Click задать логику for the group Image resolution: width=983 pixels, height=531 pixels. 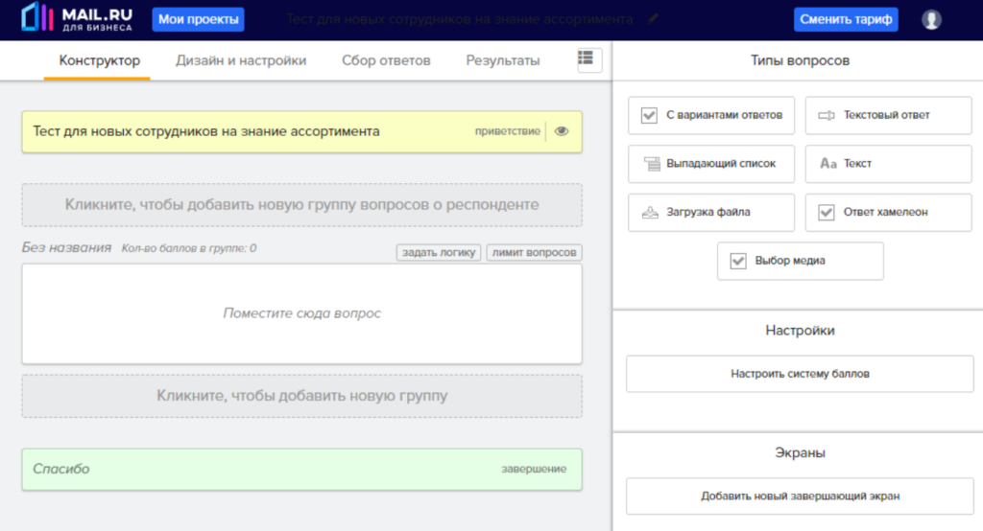click(439, 253)
